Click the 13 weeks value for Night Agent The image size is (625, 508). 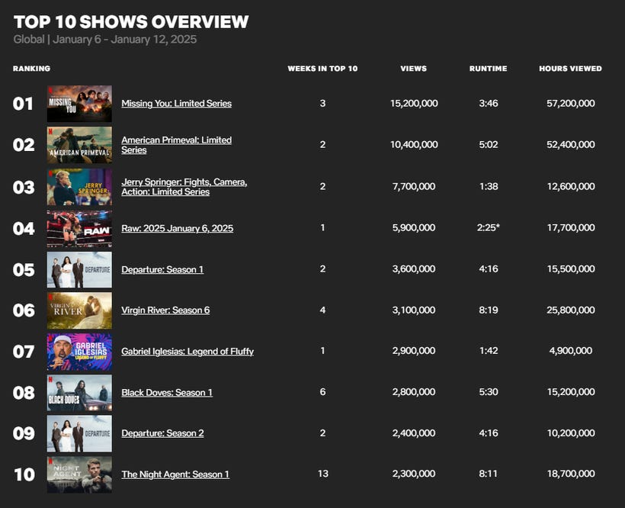(323, 474)
